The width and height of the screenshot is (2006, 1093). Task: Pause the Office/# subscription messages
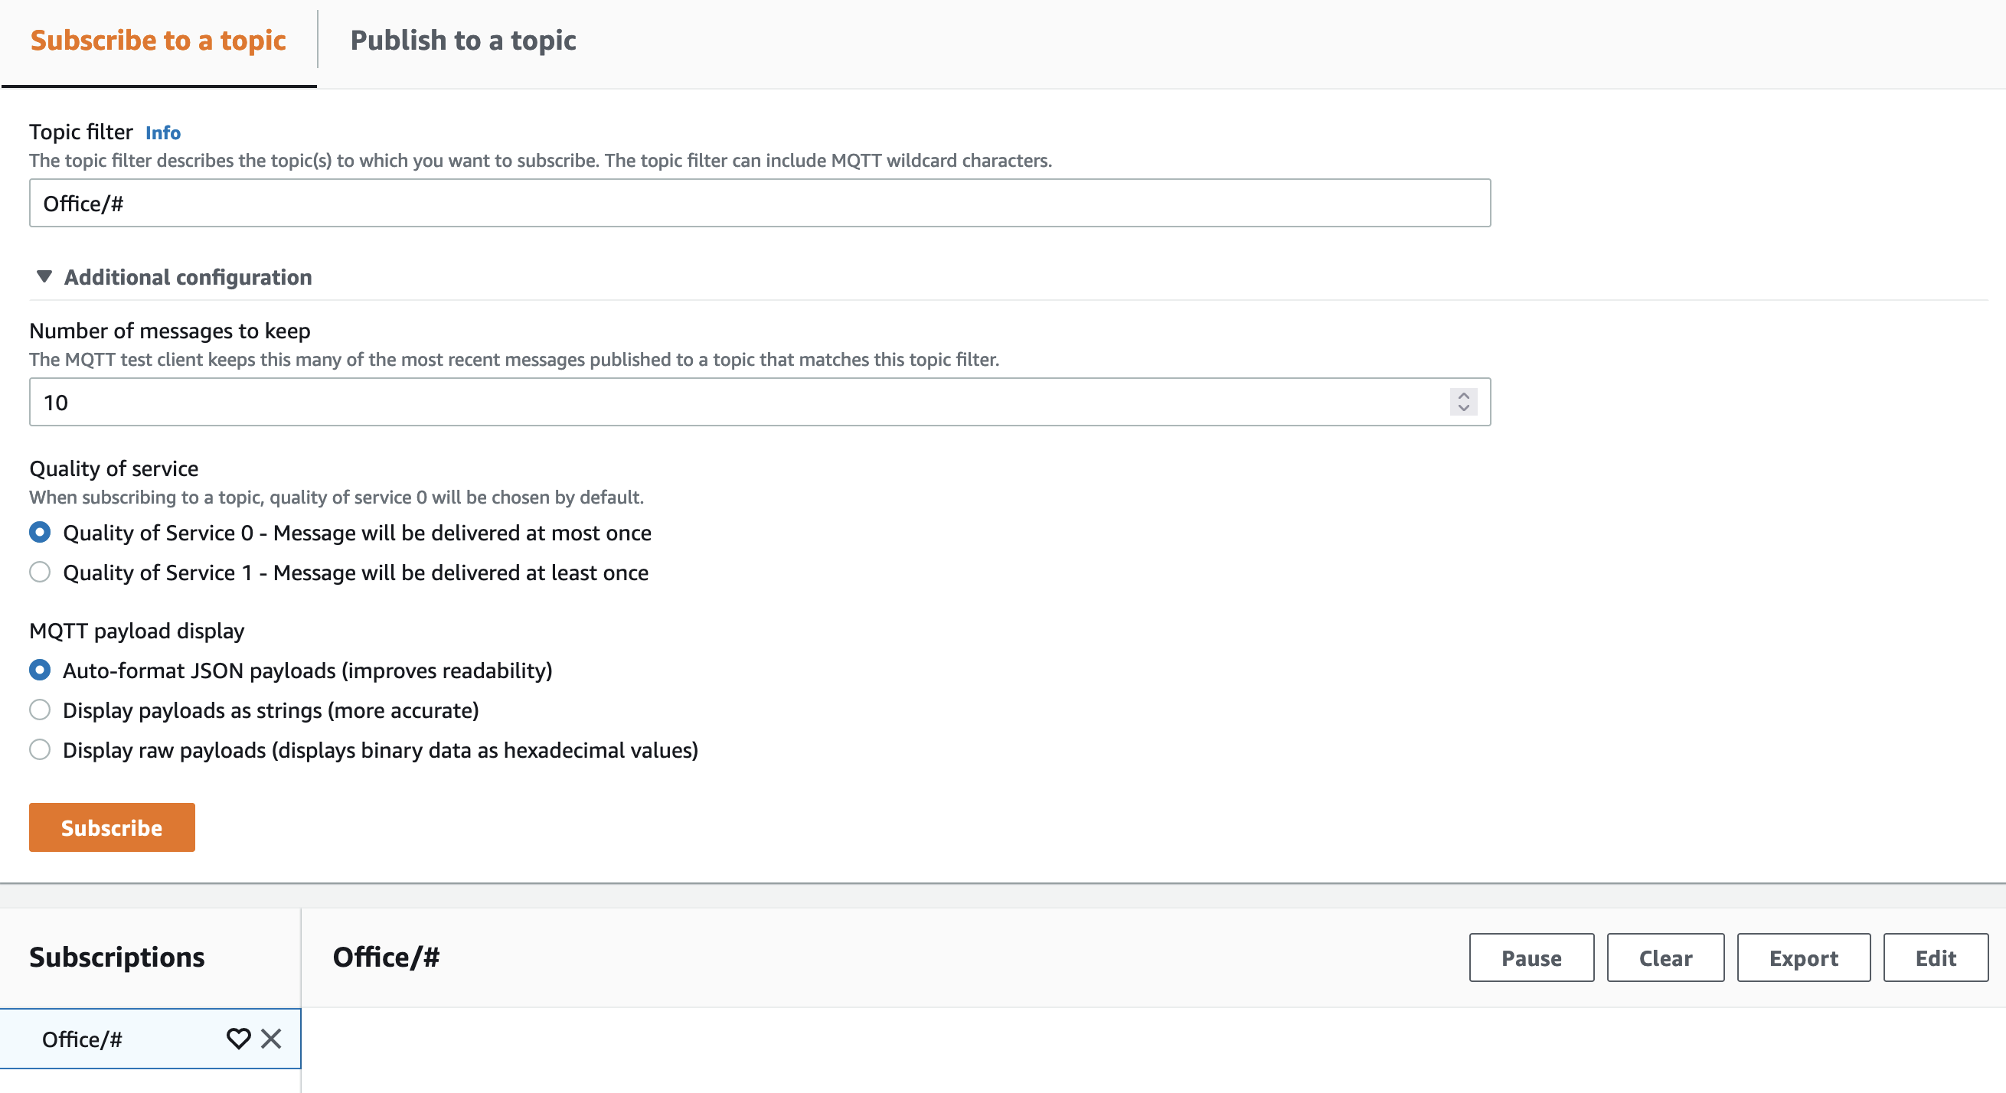(1531, 958)
